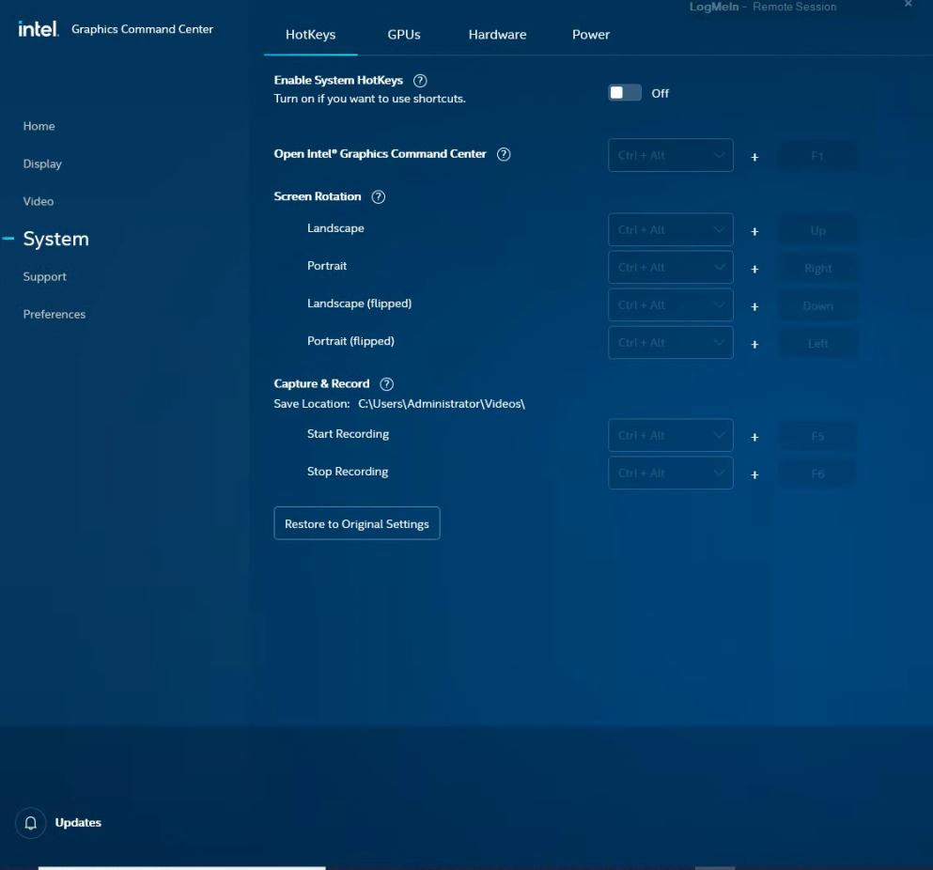Image resolution: width=933 pixels, height=870 pixels.
Task: Open Display settings in the sidebar
Action: coord(42,163)
